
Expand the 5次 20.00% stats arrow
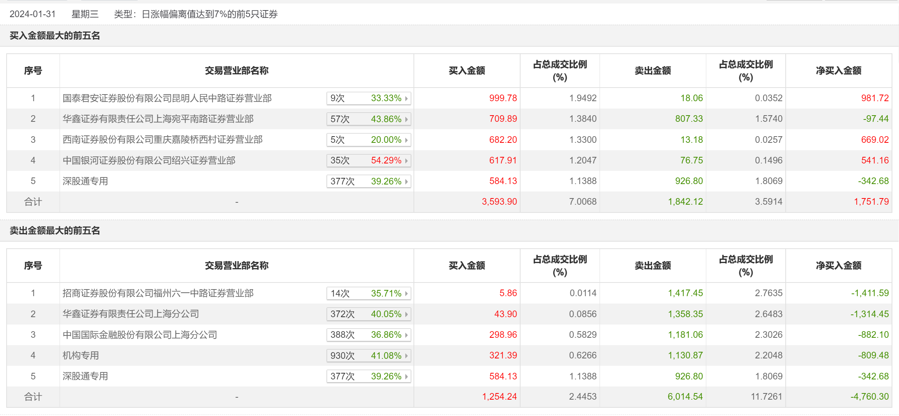point(406,140)
